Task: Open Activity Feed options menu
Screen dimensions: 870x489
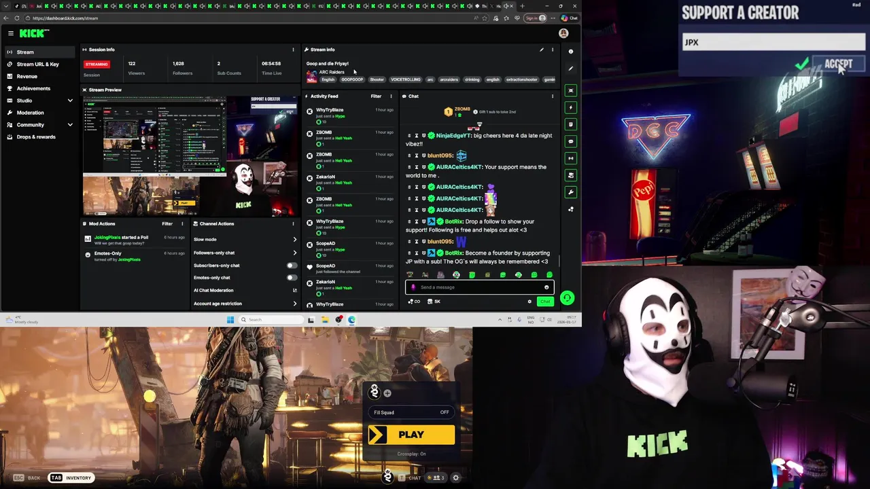Action: click(391, 96)
